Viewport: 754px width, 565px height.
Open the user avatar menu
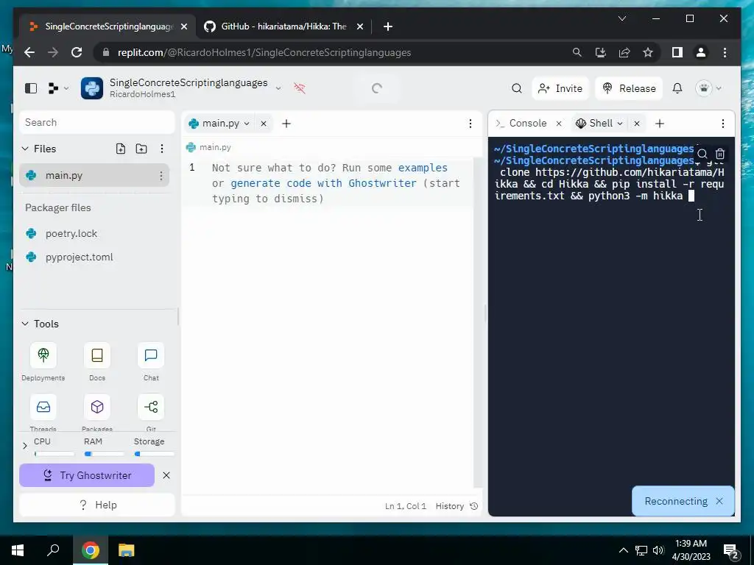[x=708, y=88]
